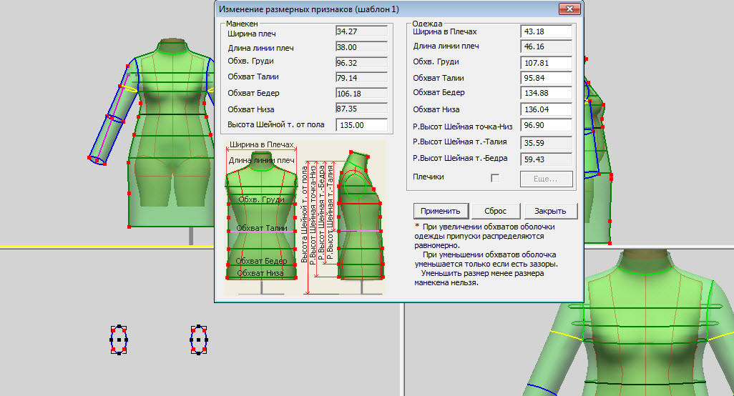
Task: Open the Еще... options button
Action: coord(546,178)
